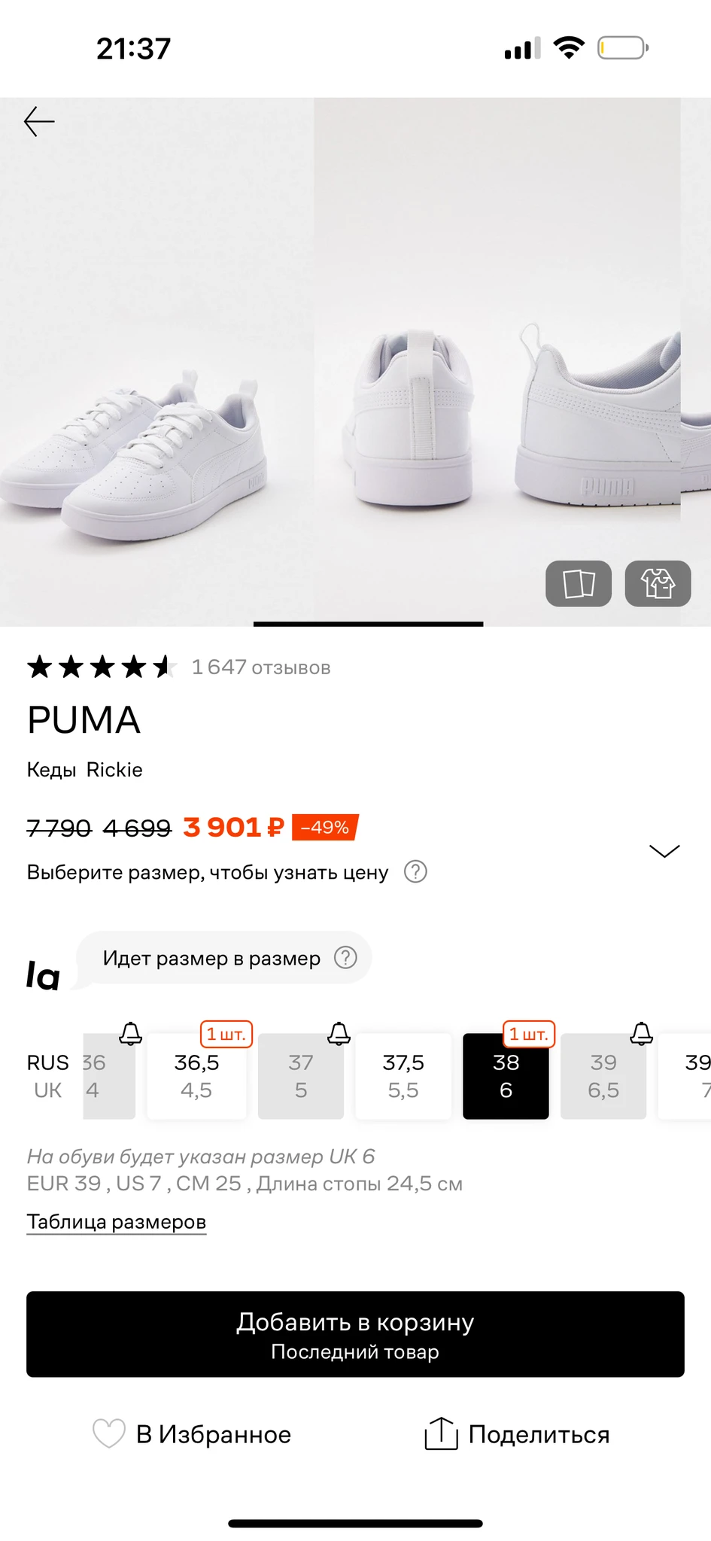The width and height of the screenshot is (711, 1541).
Task: Select size 36,5 RUS
Action: 196,1076
